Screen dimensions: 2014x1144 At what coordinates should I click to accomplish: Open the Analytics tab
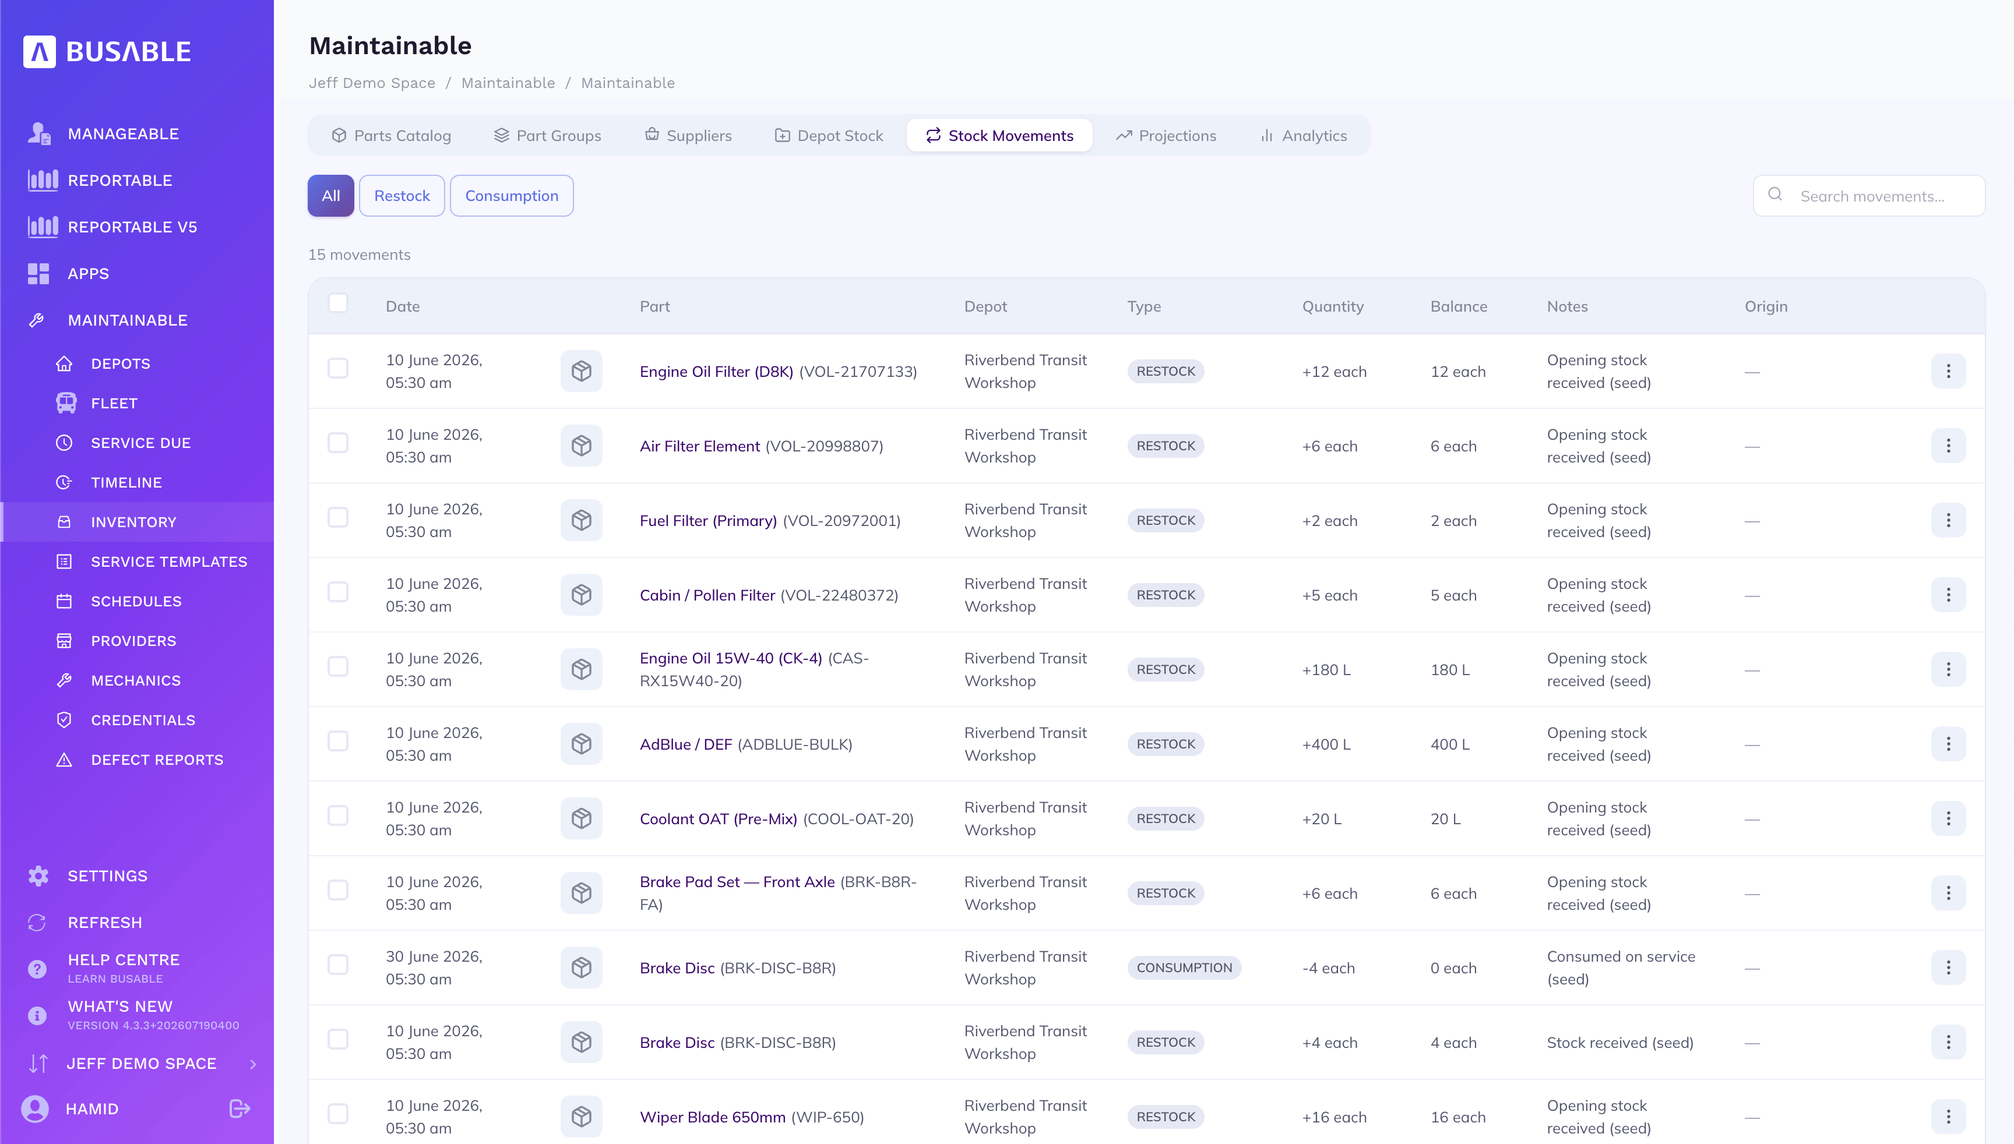1304,135
